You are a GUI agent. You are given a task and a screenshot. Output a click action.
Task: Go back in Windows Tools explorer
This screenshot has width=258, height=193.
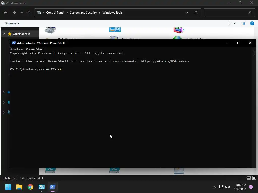5,13
